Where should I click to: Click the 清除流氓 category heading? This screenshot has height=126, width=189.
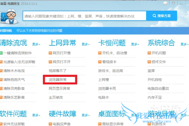[13, 43]
